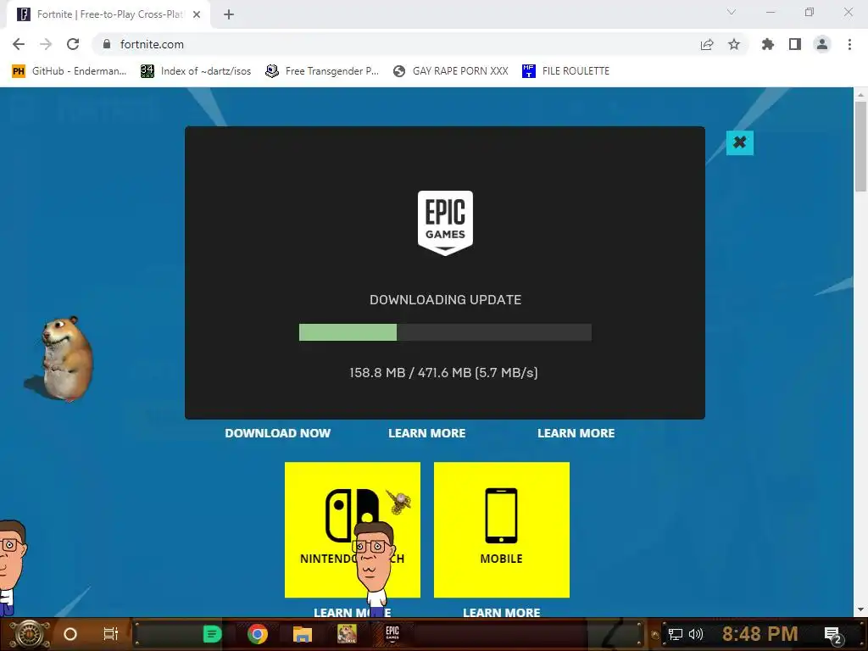Open the volume speaker tray icon
Viewport: 868px width, 651px height.
tap(696, 634)
